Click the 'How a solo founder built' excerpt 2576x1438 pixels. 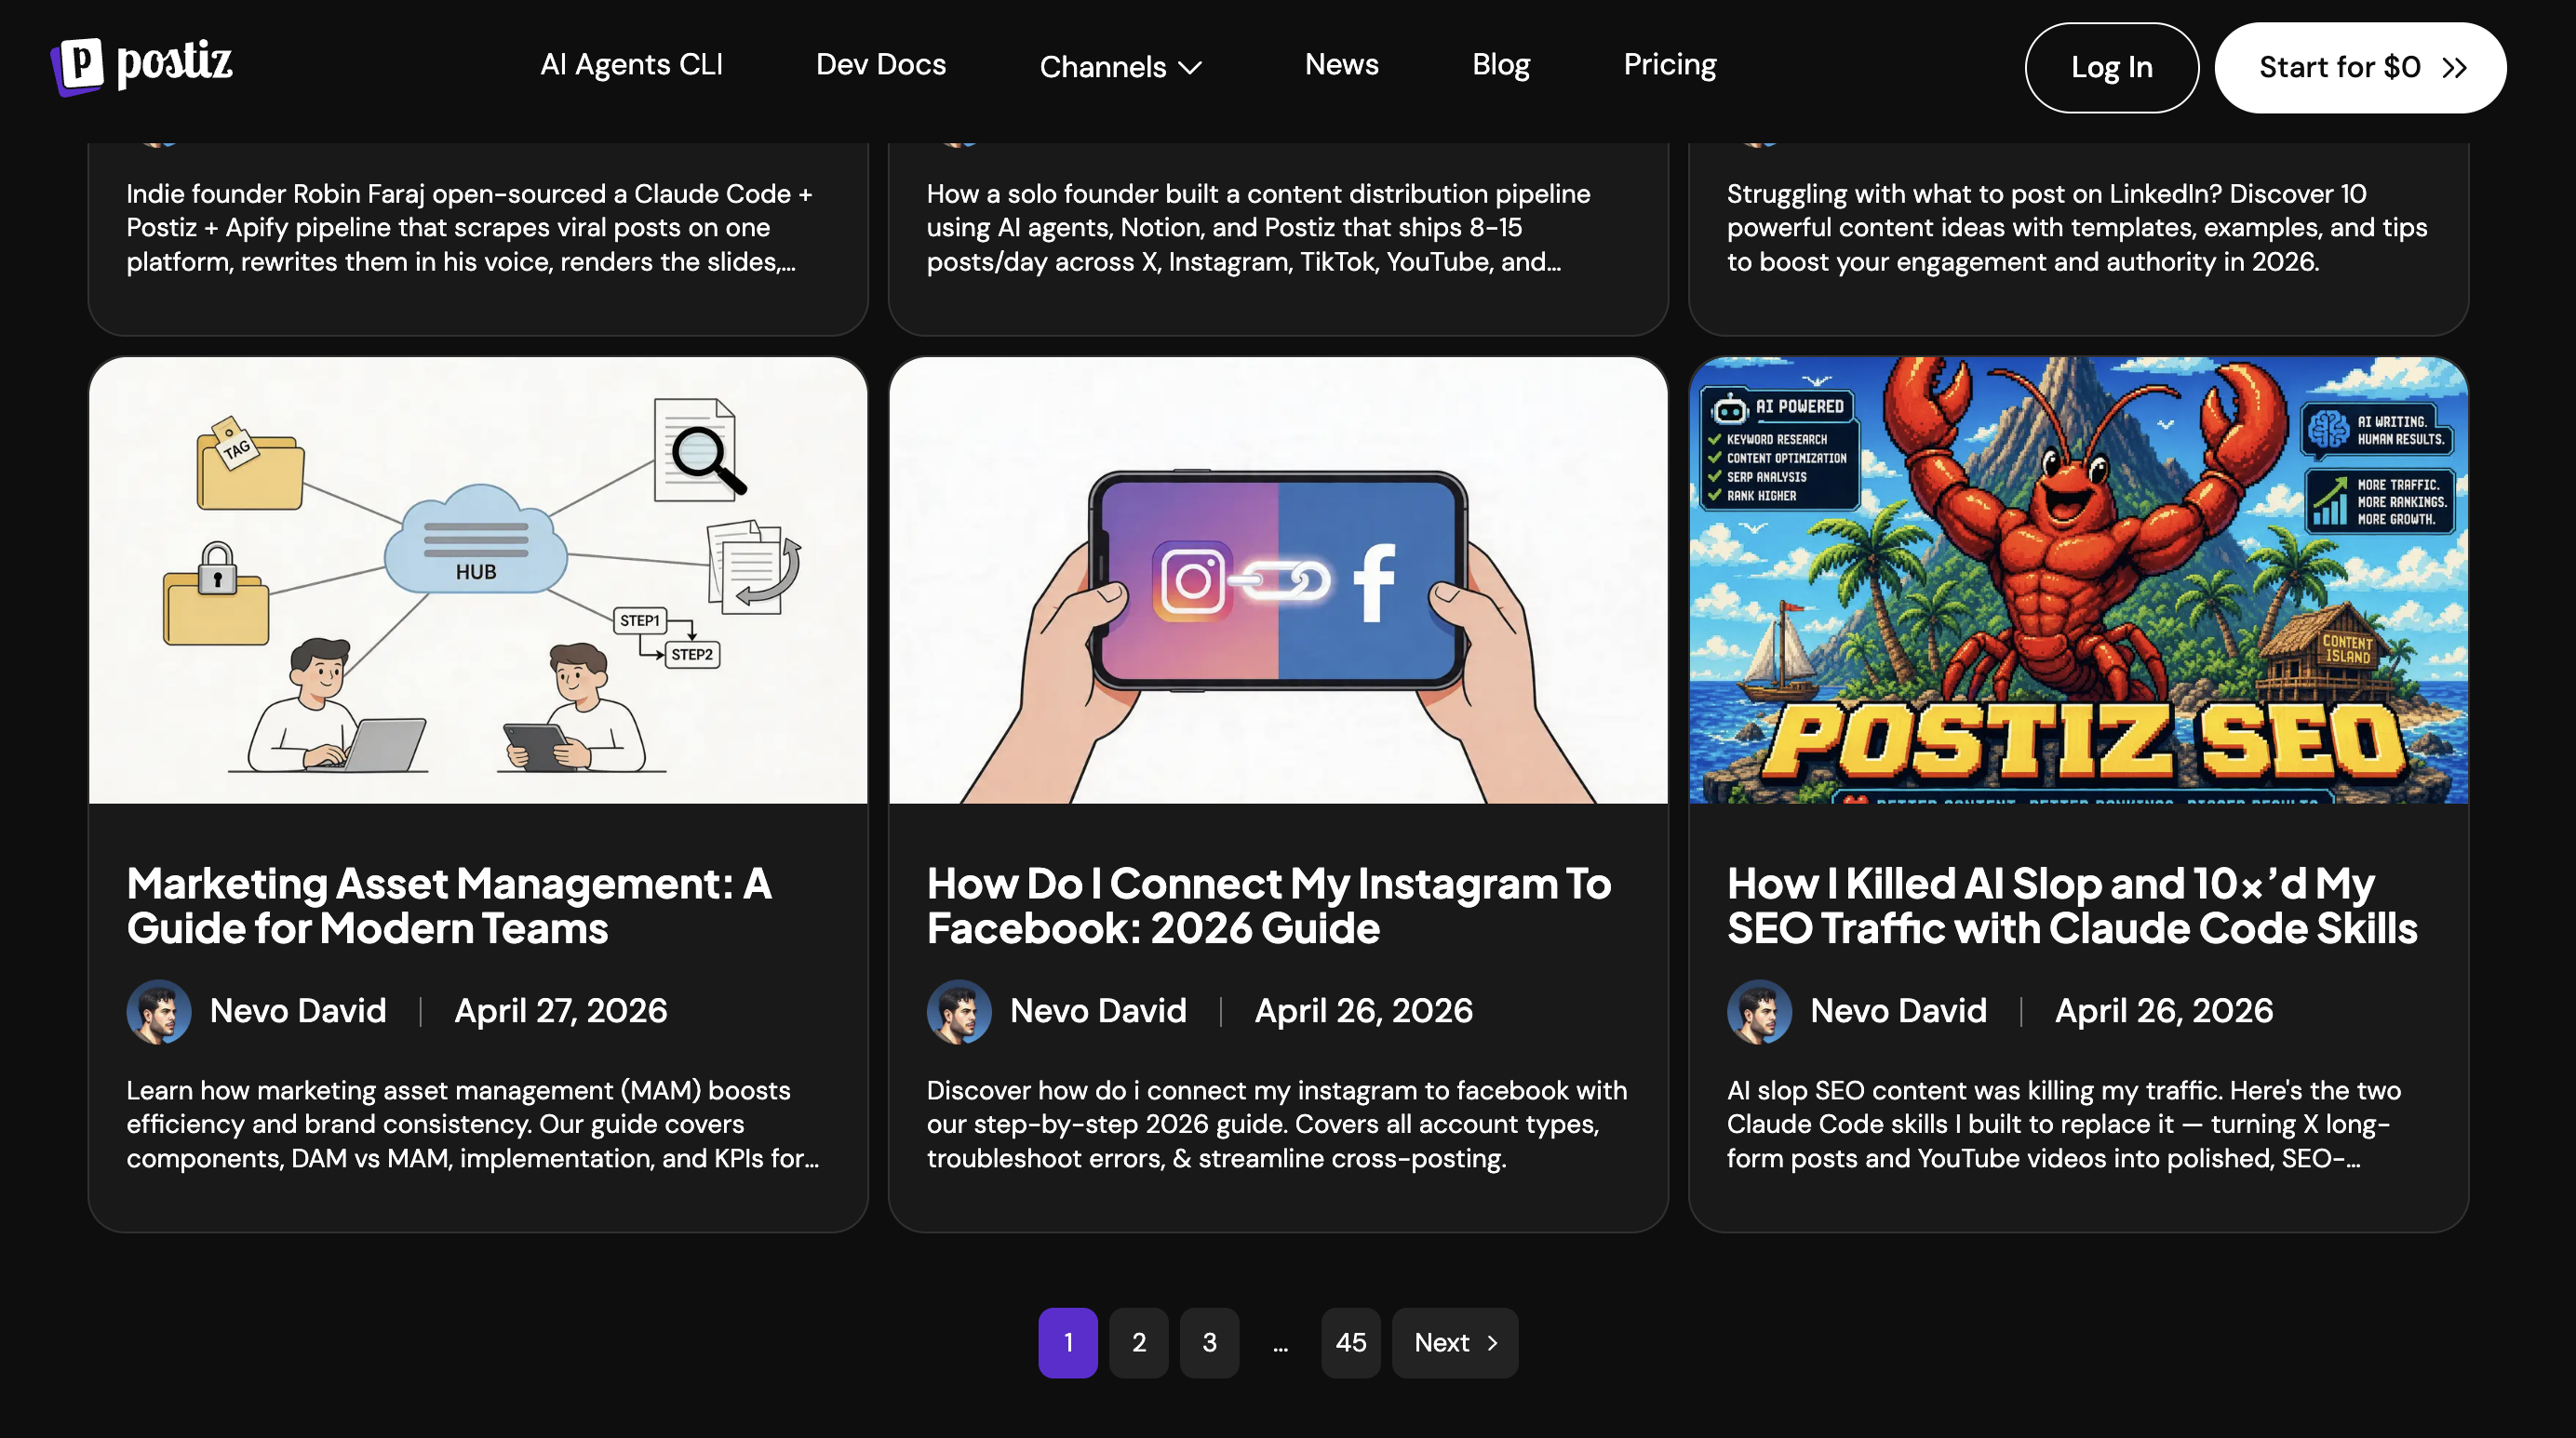click(1258, 228)
